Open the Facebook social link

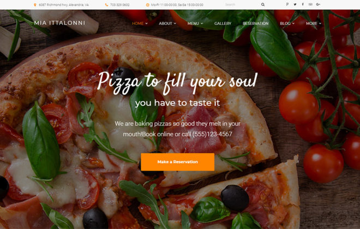point(303,4)
